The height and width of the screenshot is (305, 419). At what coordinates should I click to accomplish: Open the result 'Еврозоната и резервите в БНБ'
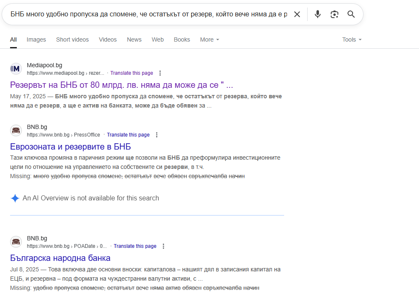point(71,147)
